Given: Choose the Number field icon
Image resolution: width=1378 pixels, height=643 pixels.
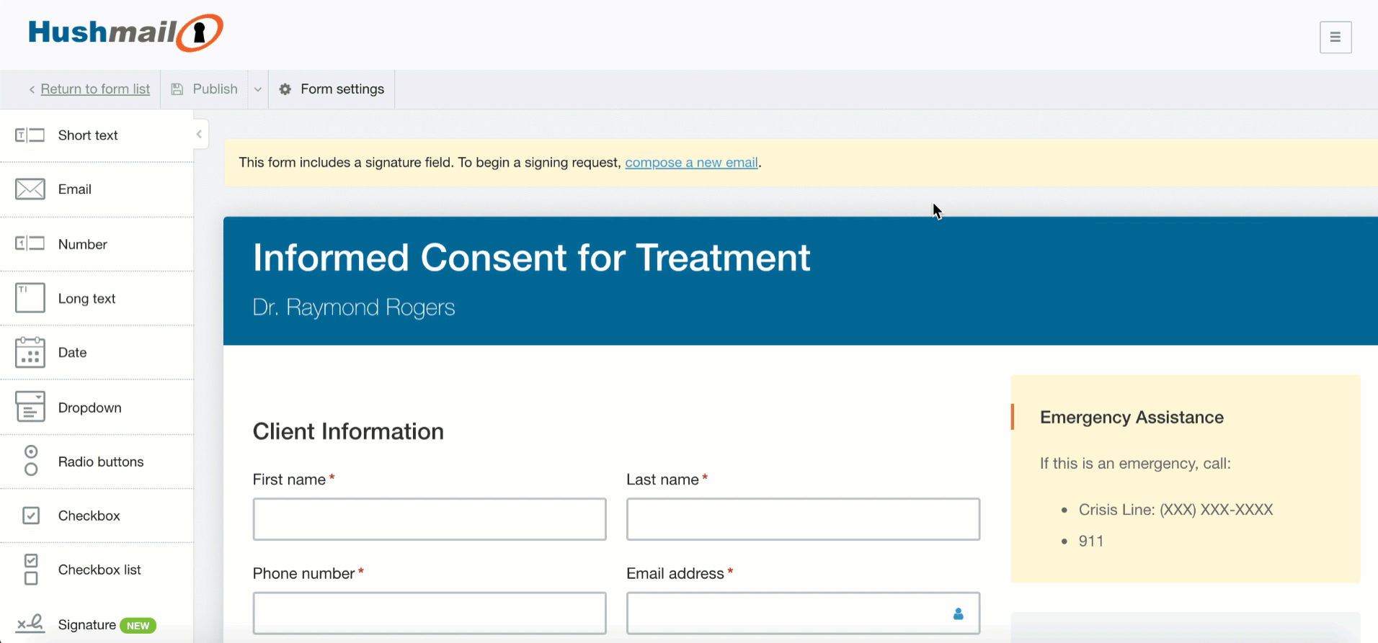Looking at the screenshot, I should click(x=30, y=244).
